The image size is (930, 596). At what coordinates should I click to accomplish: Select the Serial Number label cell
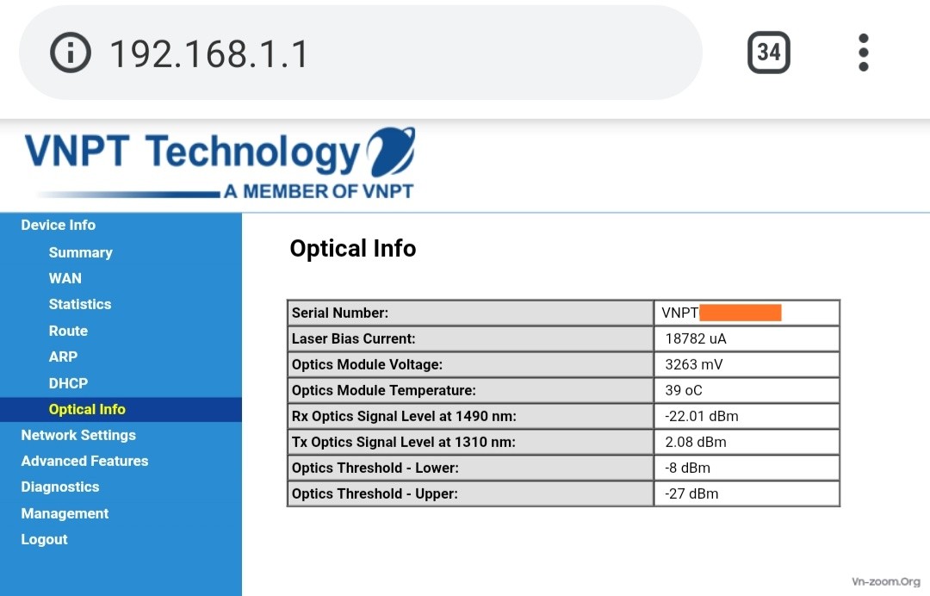coord(471,314)
